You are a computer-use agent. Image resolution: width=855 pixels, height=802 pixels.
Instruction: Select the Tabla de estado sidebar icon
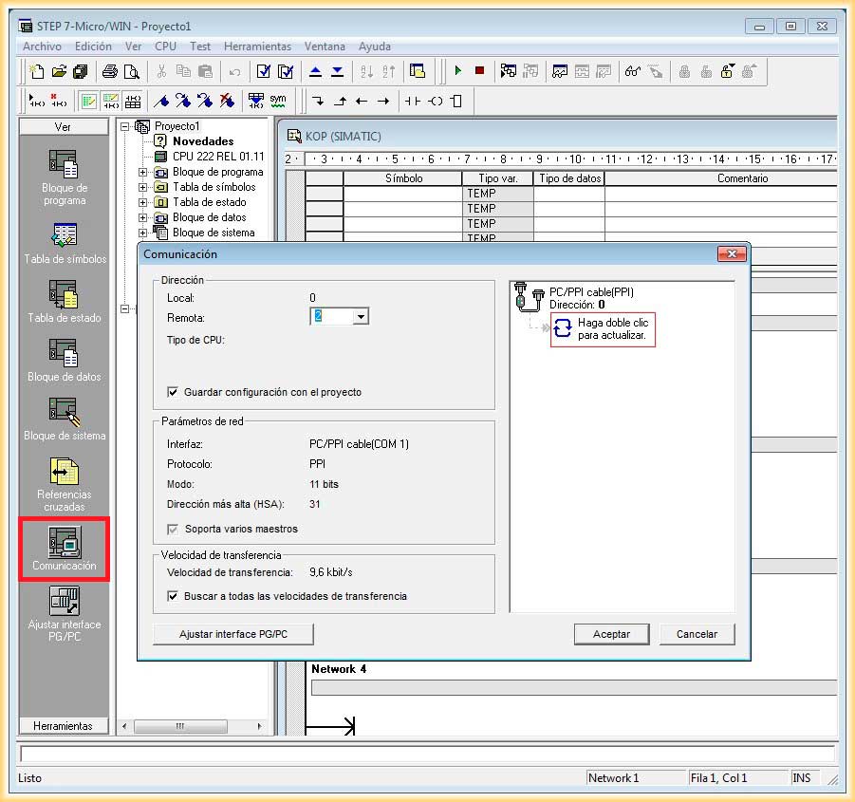tap(65, 295)
